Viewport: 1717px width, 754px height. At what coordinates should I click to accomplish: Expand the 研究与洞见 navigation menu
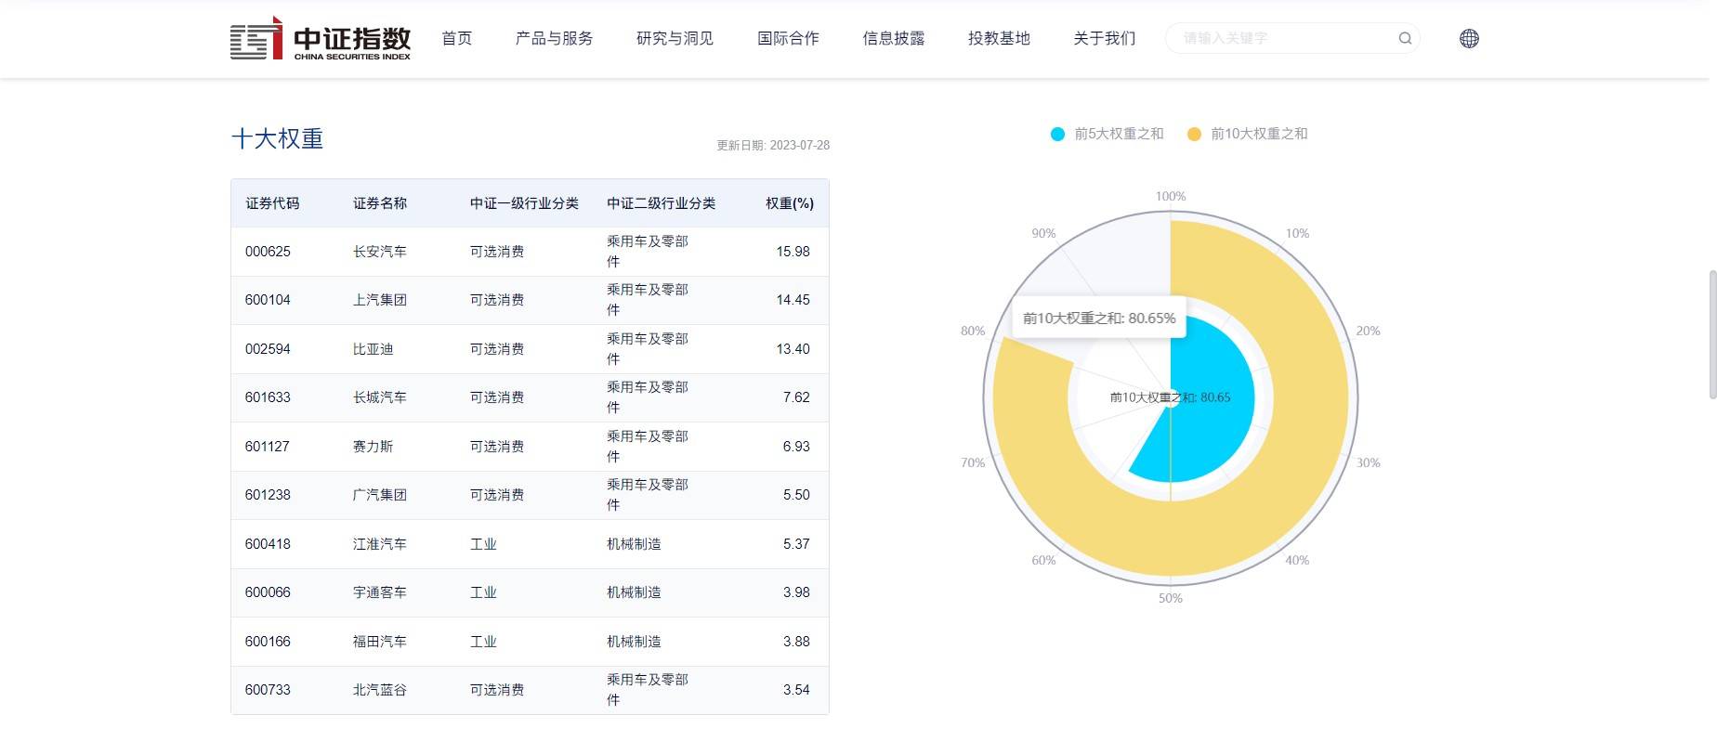[675, 38]
